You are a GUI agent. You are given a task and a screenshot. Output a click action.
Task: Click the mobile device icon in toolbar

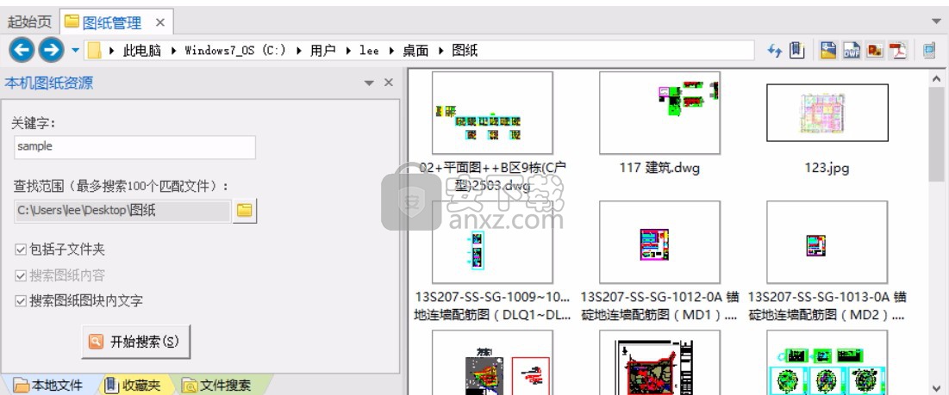click(929, 50)
